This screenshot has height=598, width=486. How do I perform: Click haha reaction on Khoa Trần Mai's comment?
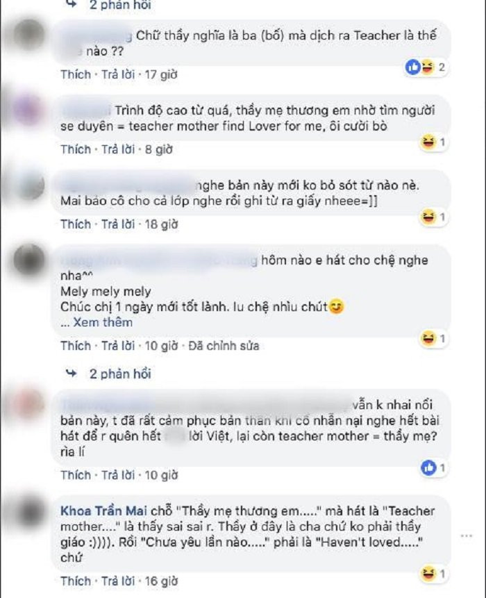(x=433, y=573)
